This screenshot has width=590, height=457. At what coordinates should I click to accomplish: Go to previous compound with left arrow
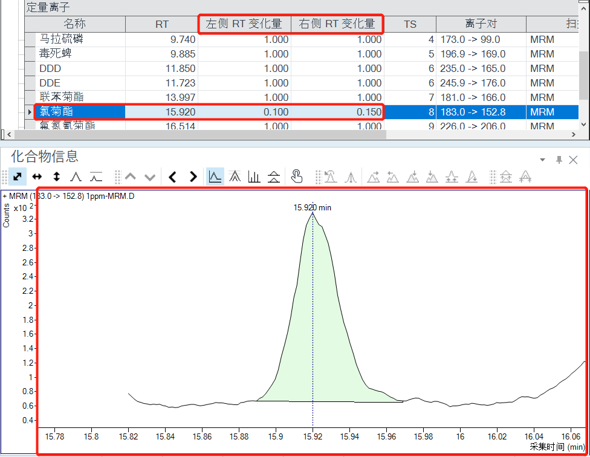click(172, 177)
